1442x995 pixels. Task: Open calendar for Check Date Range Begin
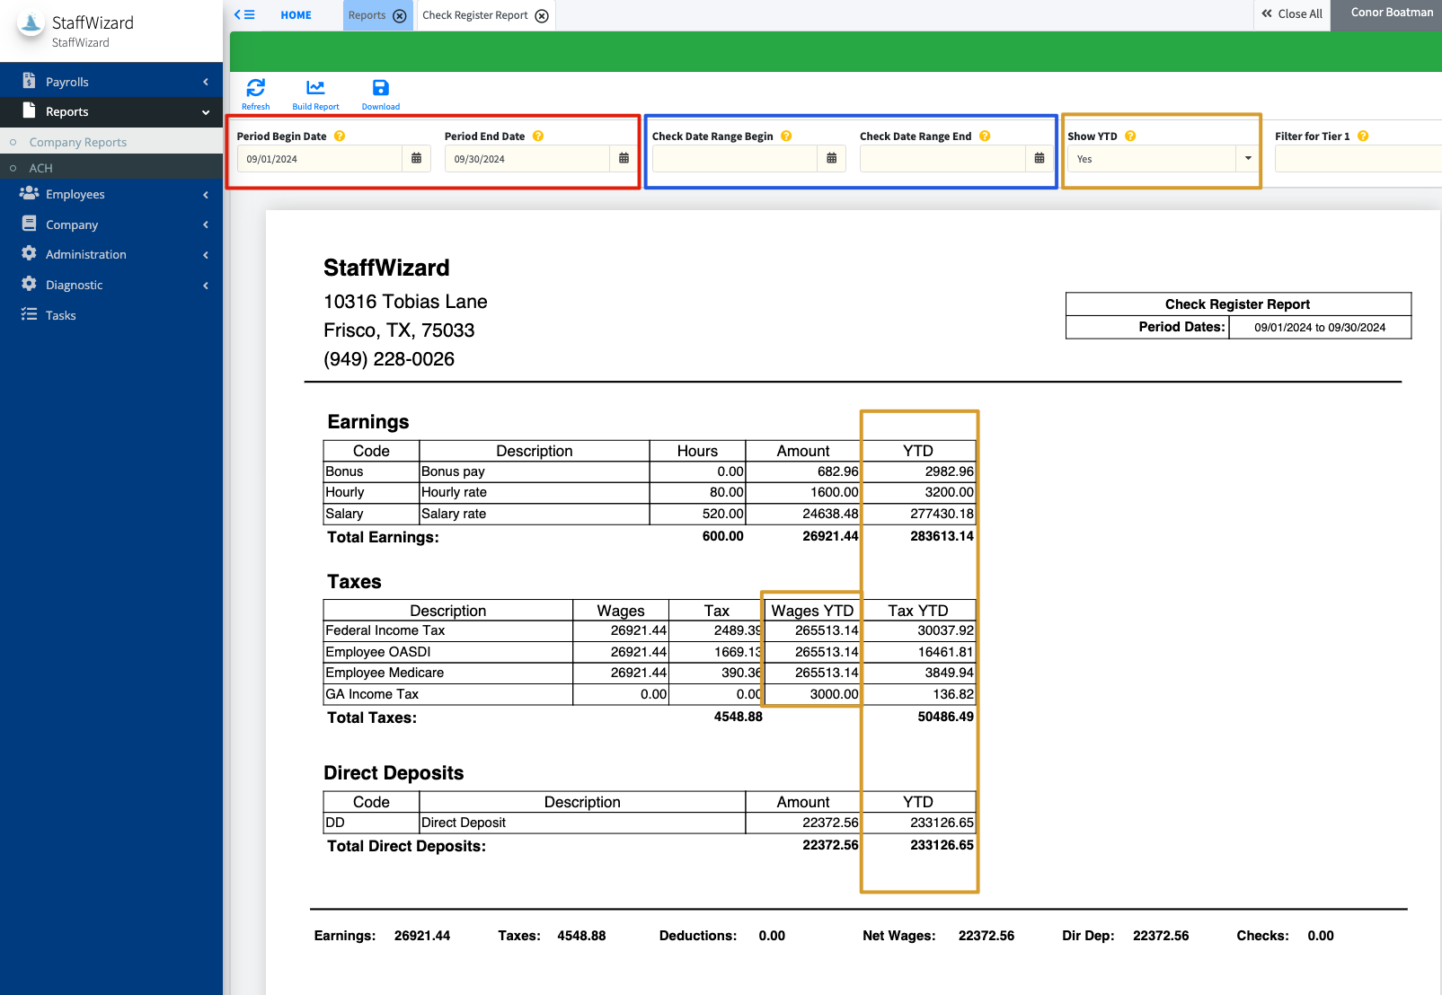pyautogui.click(x=831, y=159)
